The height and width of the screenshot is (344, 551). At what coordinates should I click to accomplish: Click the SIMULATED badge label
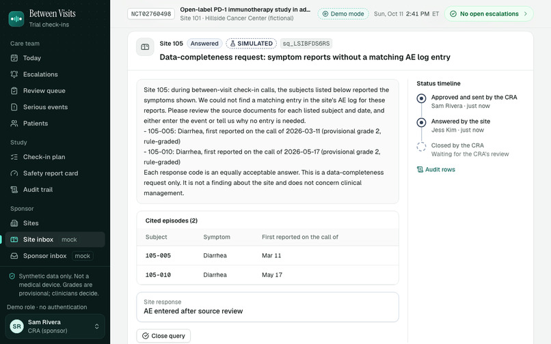click(x=252, y=44)
